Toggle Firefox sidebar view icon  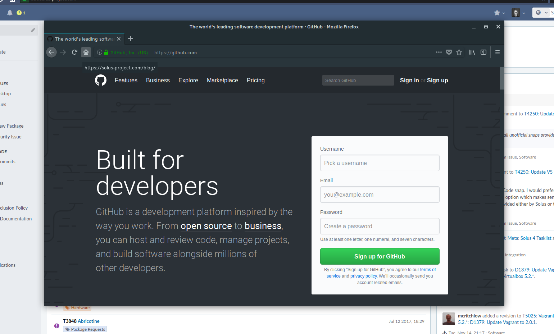click(483, 52)
